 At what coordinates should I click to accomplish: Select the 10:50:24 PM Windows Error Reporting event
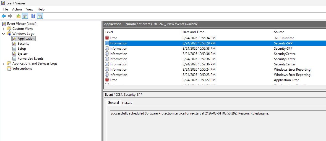coord(215,70)
